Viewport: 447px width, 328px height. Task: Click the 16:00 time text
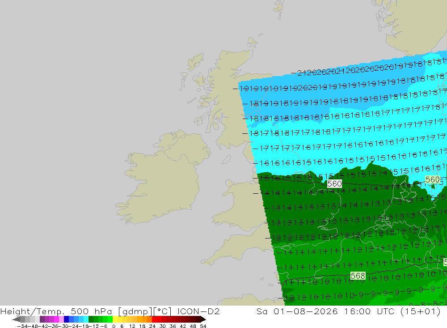click(357, 311)
